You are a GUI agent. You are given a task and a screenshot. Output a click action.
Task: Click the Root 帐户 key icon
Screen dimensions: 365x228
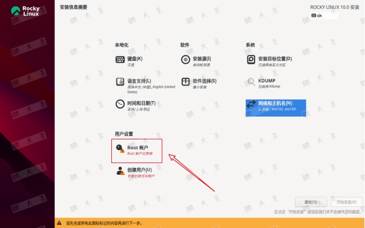click(120, 149)
